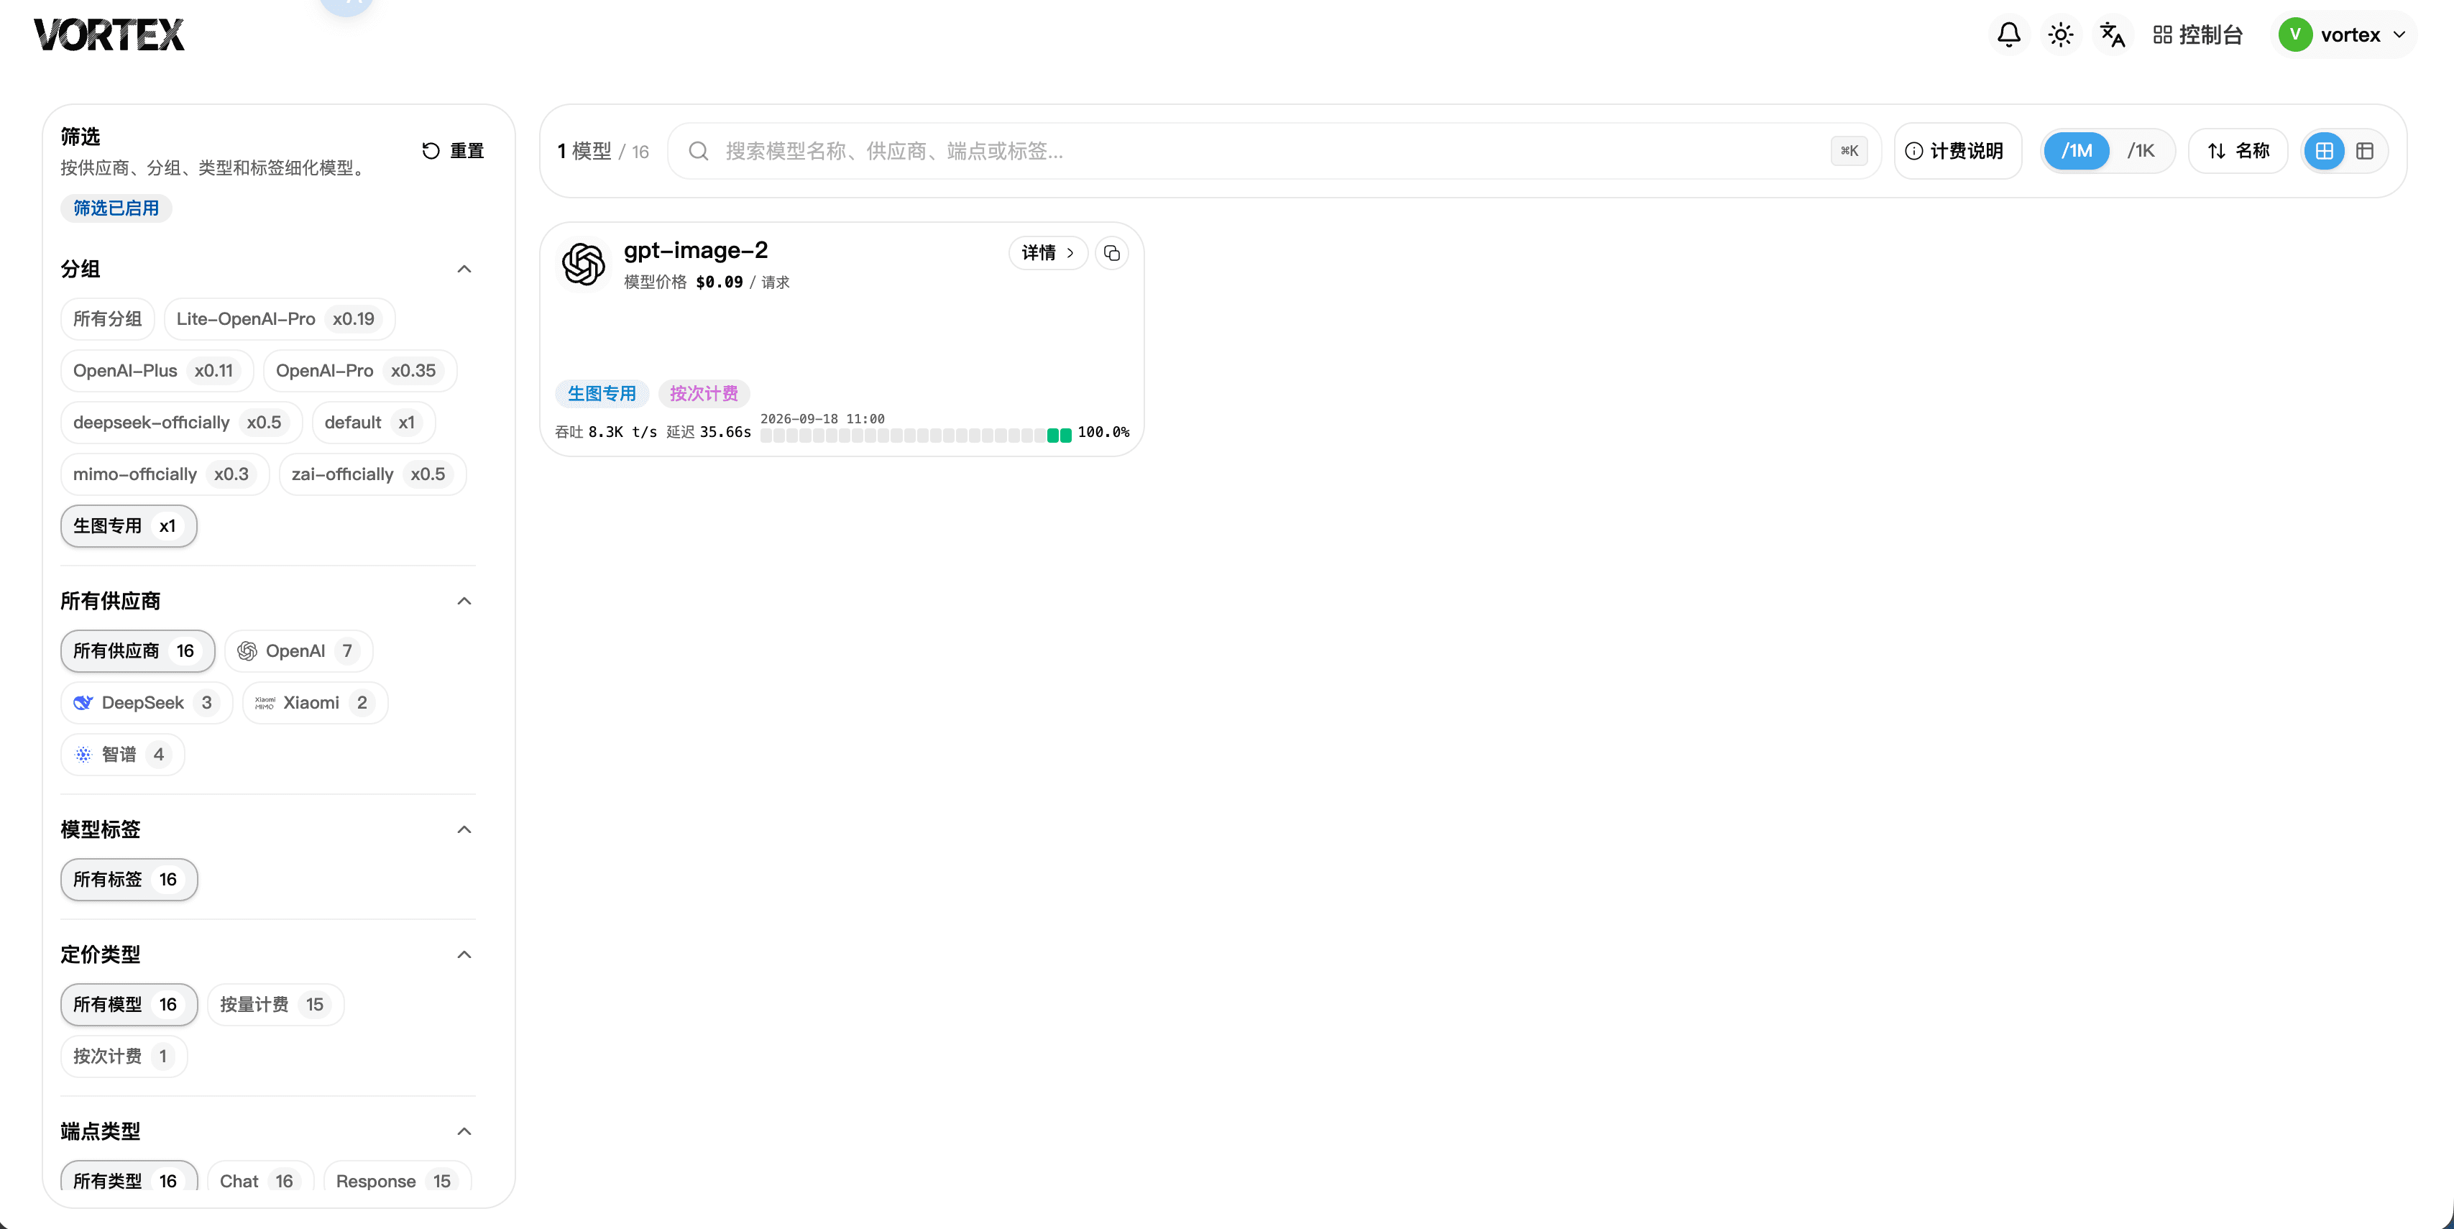
Task: Filter by the 生图专用 x1 group
Action: 129,526
